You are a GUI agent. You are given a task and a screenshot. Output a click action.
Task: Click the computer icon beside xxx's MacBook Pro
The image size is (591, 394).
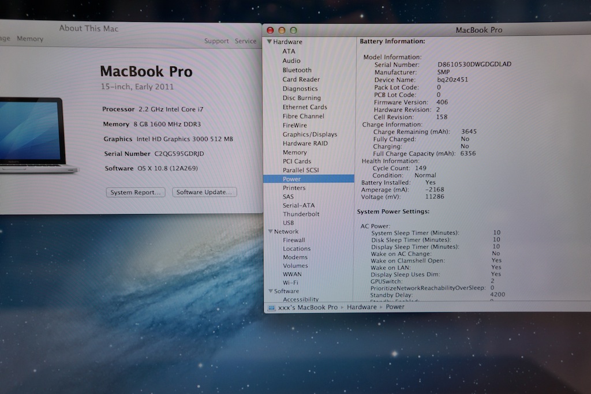271,307
